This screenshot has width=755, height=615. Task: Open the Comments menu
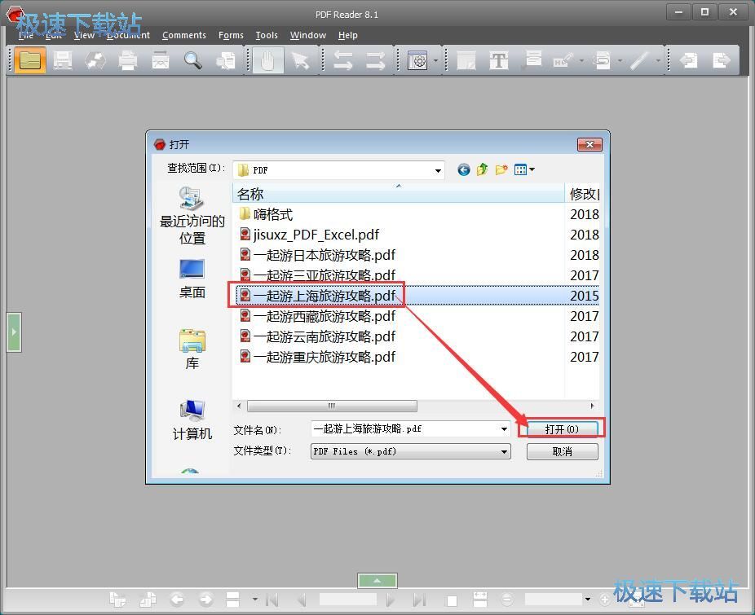tap(183, 35)
